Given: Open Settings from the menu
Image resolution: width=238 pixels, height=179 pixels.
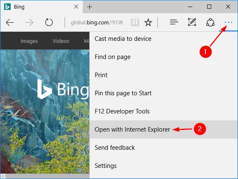Looking at the screenshot, I should [163, 166].
